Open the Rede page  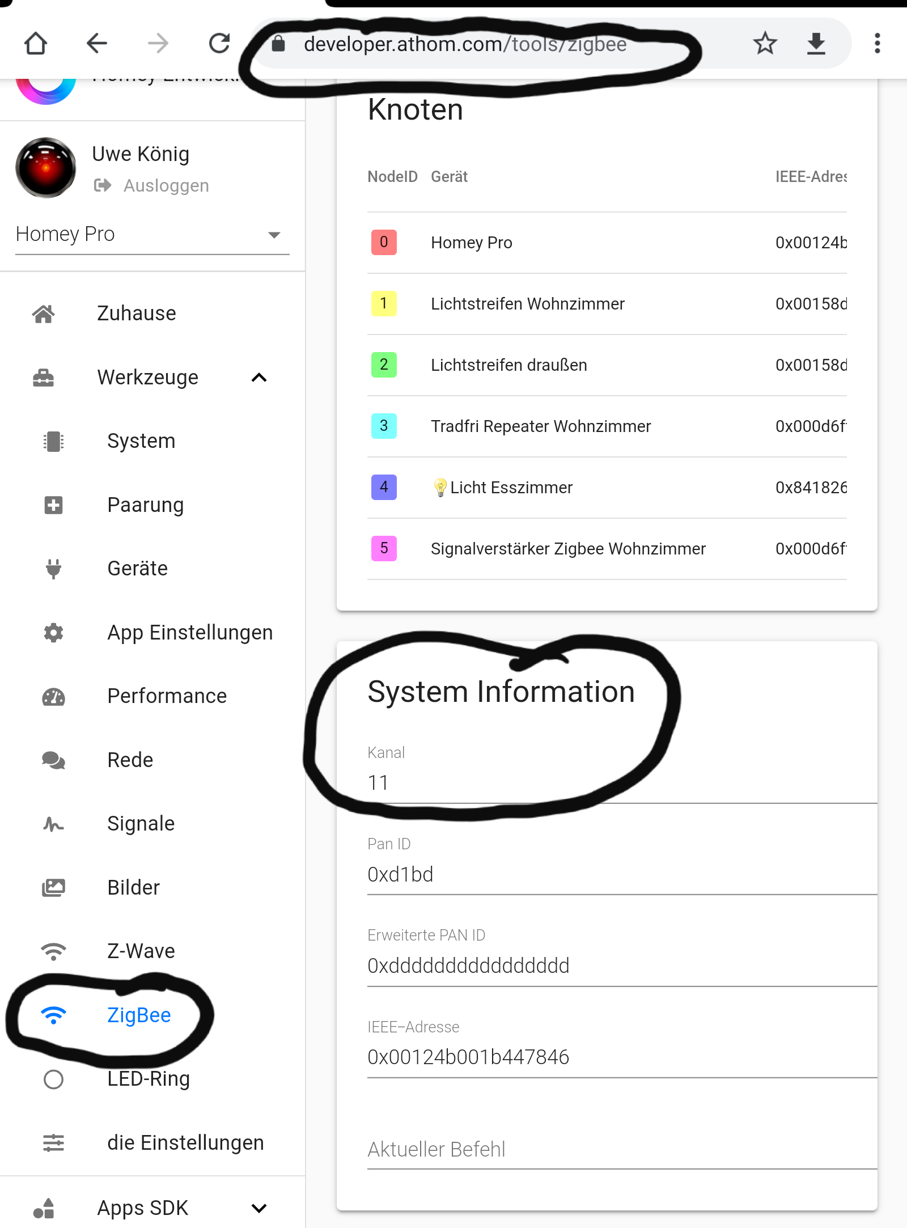pos(130,760)
